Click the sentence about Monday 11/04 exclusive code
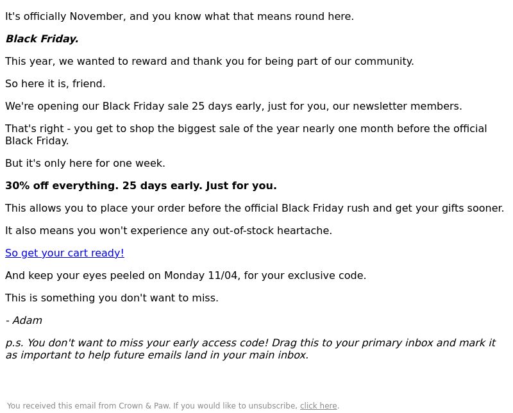513x413 pixels. [185, 276]
